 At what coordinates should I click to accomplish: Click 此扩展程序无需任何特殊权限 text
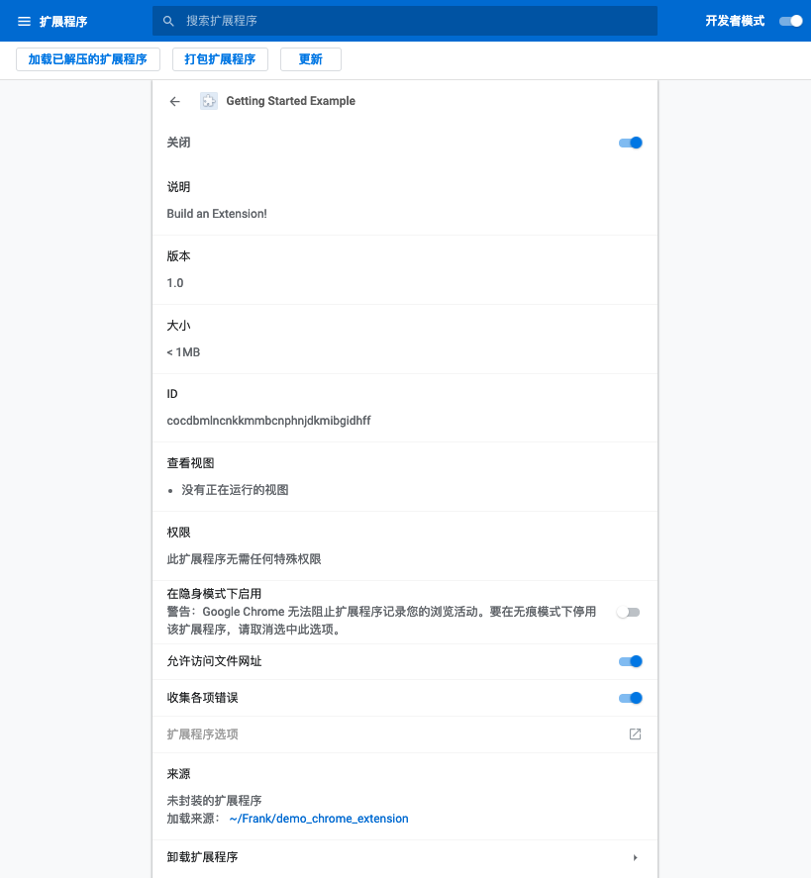point(245,559)
